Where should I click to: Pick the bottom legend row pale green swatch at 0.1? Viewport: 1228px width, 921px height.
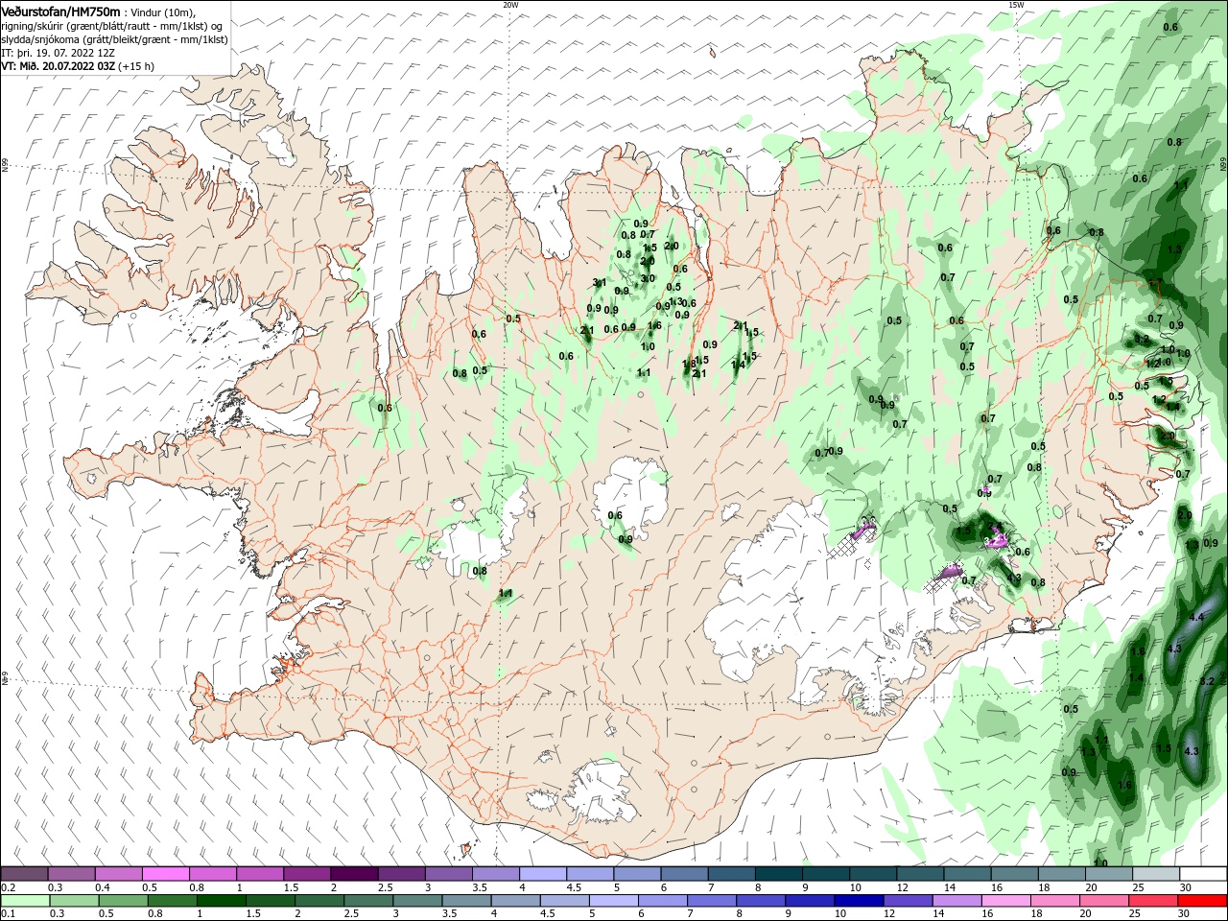(24, 901)
